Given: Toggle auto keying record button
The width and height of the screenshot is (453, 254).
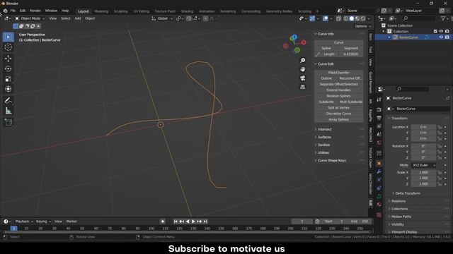Looking at the screenshot, I should click(x=163, y=222).
